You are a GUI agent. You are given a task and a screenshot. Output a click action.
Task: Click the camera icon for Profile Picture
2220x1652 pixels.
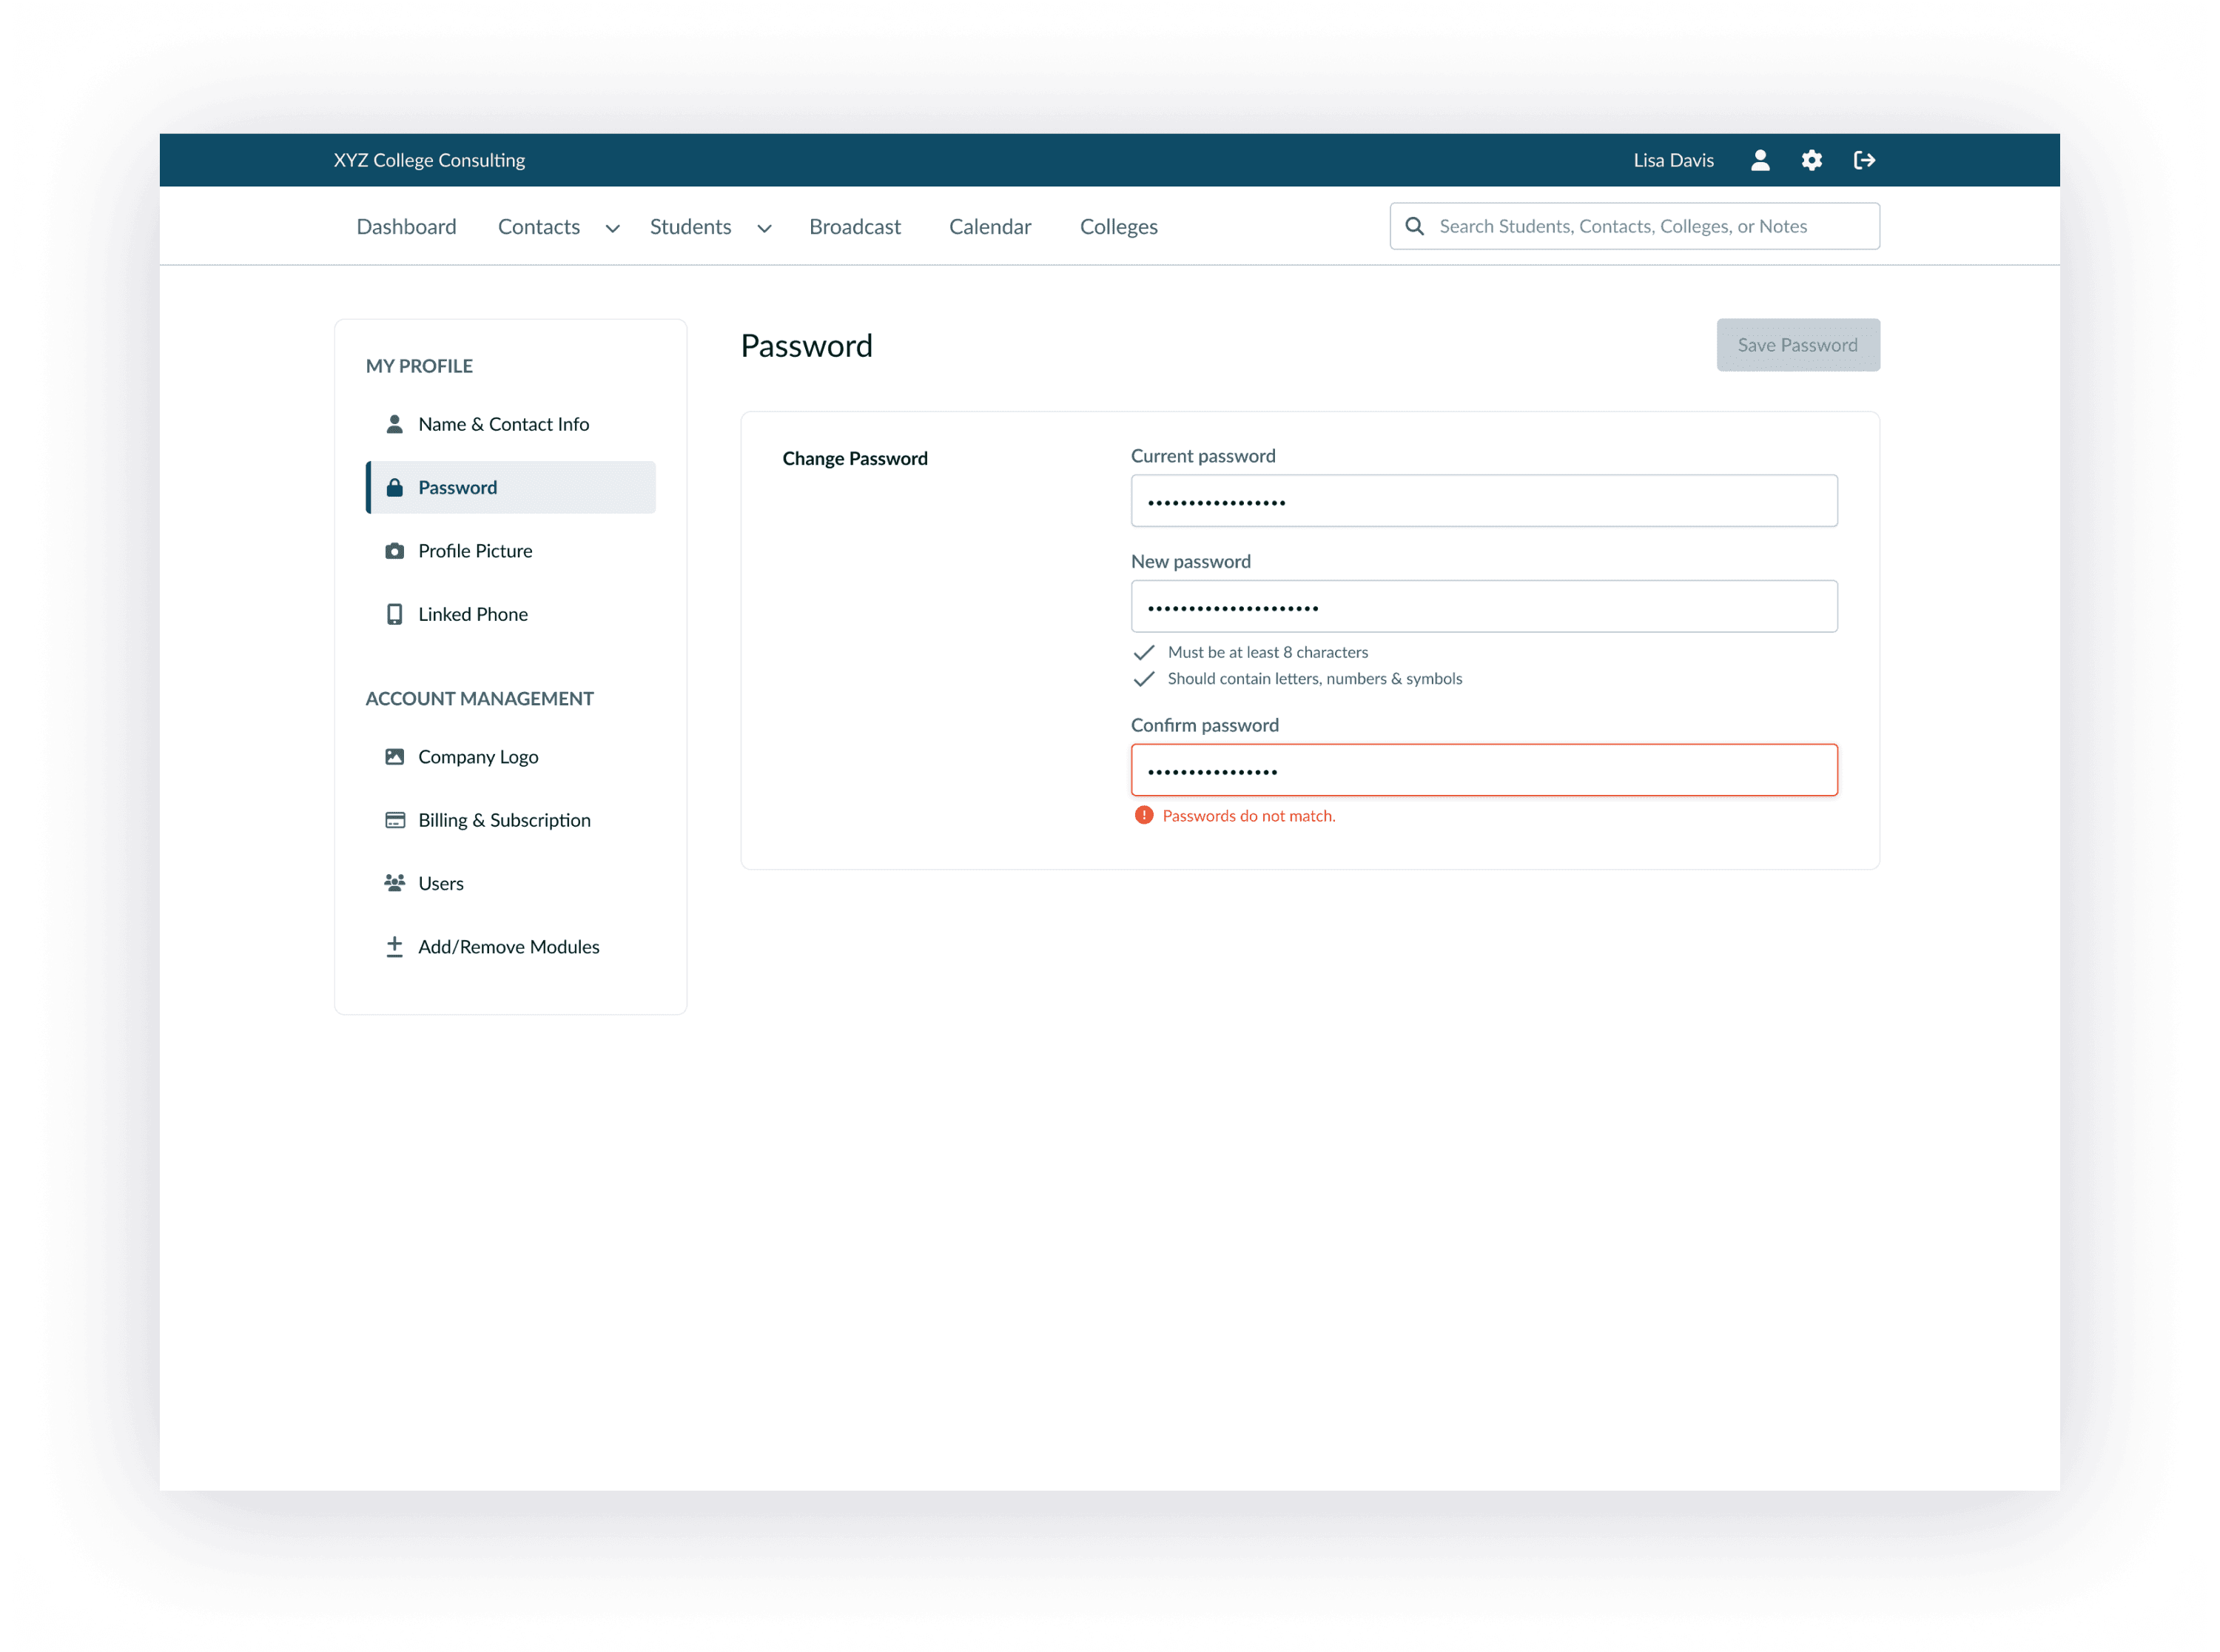coord(395,551)
